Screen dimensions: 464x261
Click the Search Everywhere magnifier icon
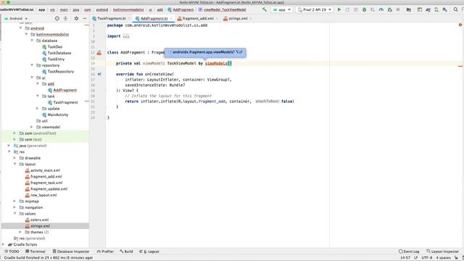pos(455,9)
